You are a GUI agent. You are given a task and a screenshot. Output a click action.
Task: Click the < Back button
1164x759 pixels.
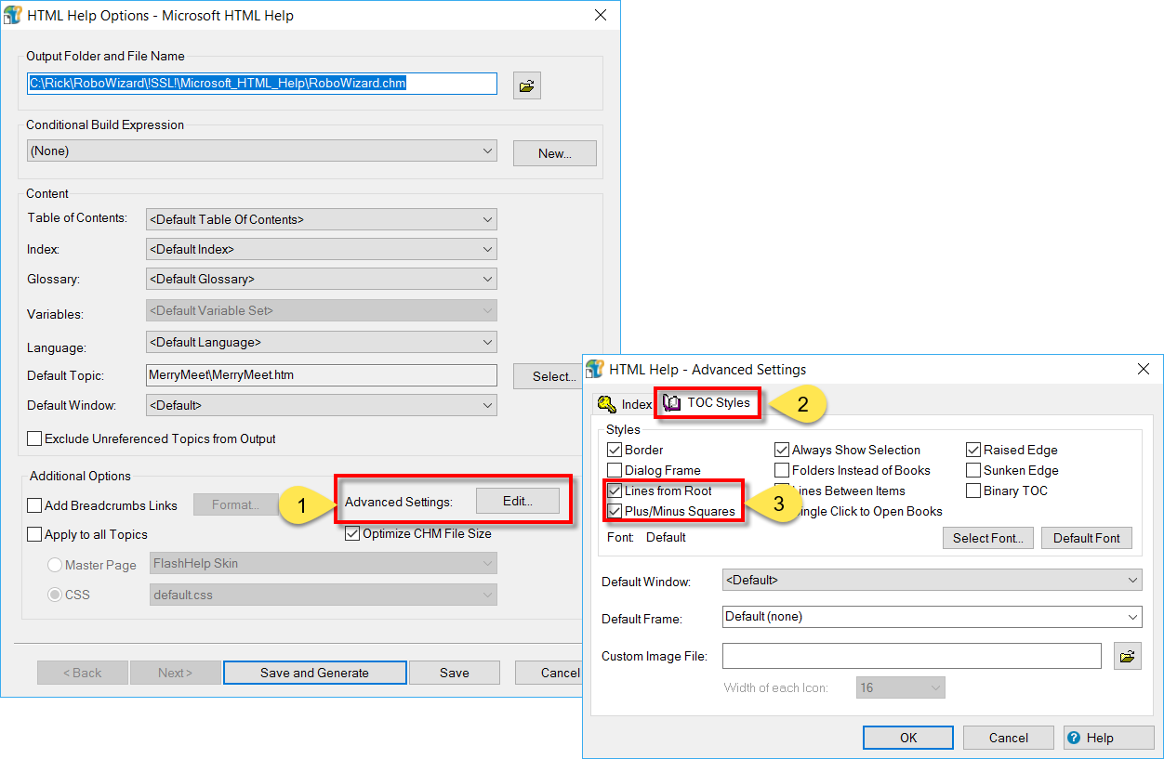pyautogui.click(x=83, y=673)
